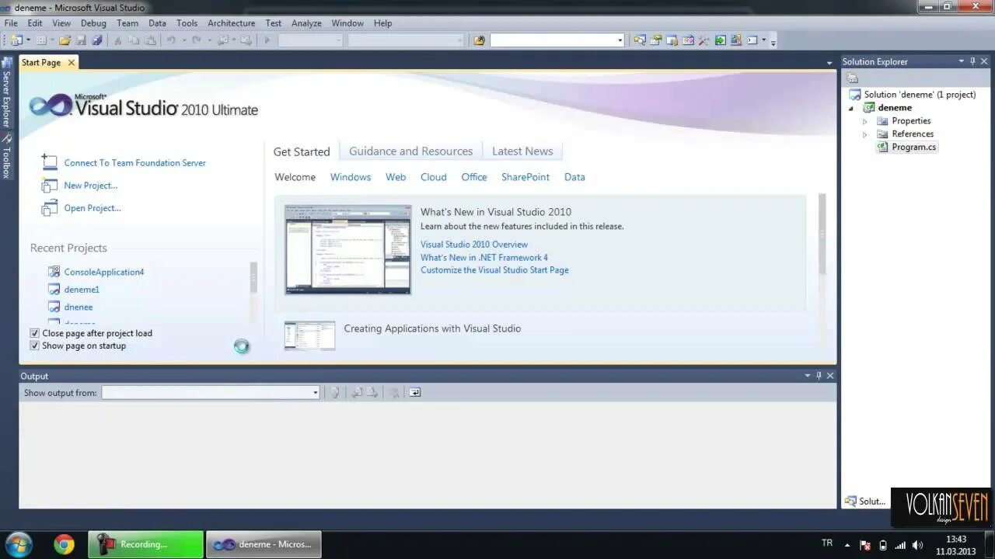Viewport: 995px width, 559px height.
Task: Open Visual Studio 2010 Overview link
Action: tap(474, 245)
